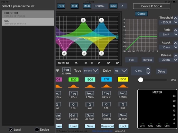This screenshot has height=133, width=178.
Task: Click the temperature slider knob
Action: click(141, 80)
